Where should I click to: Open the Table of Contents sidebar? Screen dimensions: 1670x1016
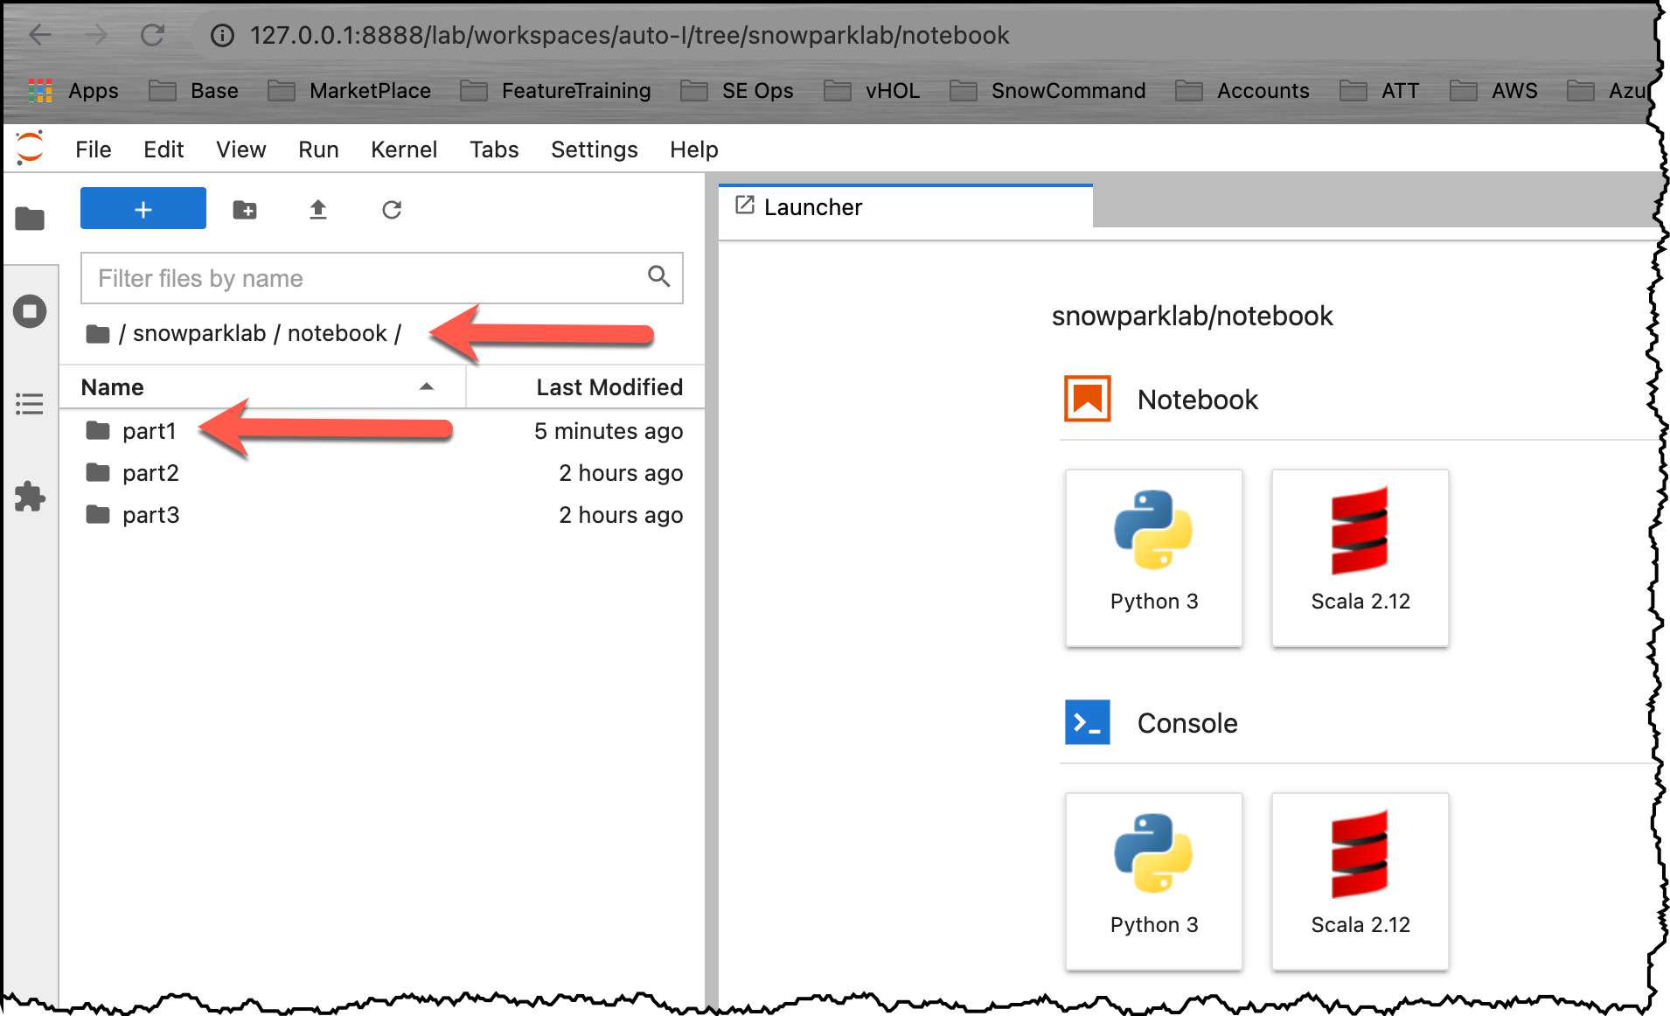pyautogui.click(x=30, y=404)
